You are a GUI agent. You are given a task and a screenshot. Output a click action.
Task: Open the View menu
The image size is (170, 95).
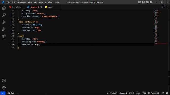point(30,2)
